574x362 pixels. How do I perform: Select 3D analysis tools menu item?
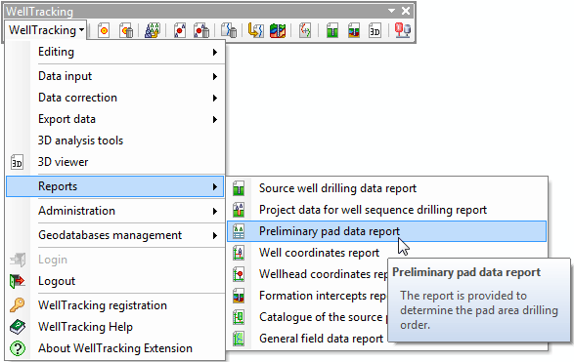point(115,141)
